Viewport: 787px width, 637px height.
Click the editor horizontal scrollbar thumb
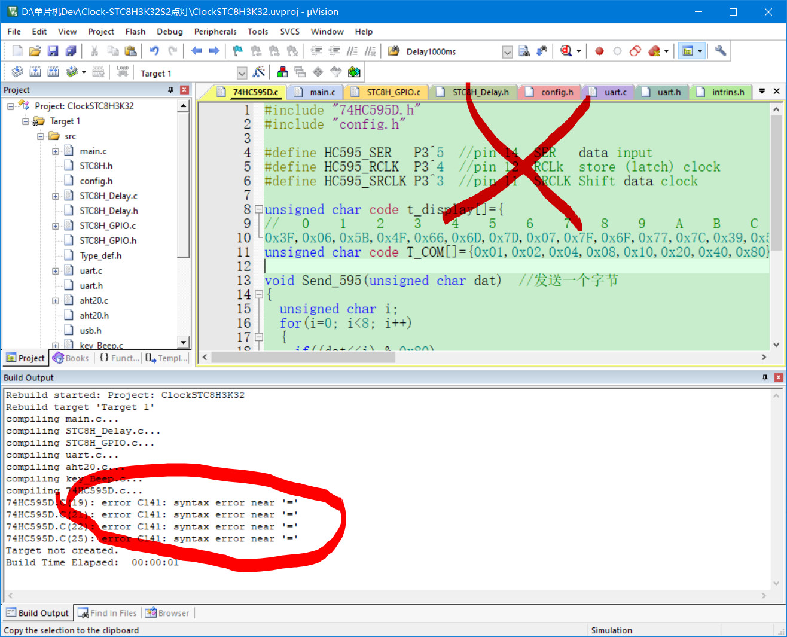click(303, 357)
